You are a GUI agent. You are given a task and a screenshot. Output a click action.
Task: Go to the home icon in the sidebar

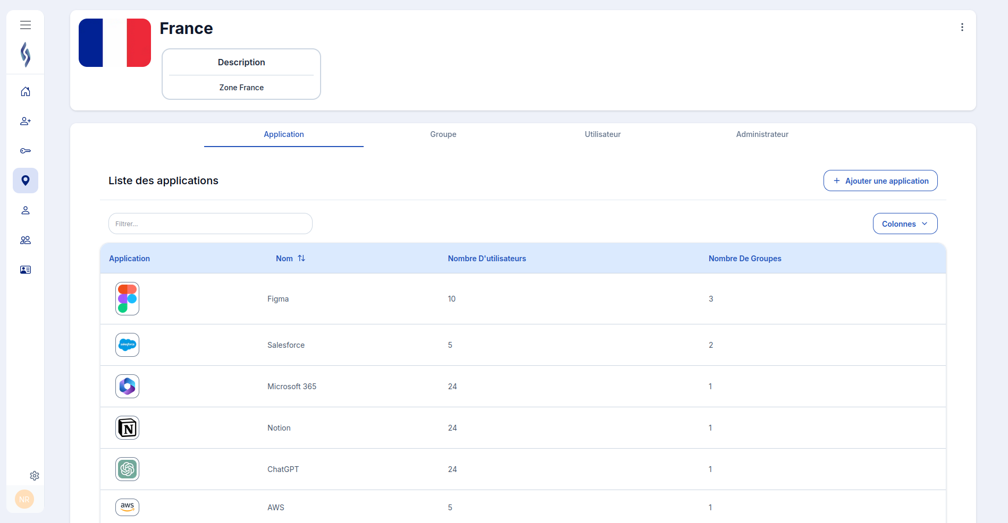pyautogui.click(x=26, y=92)
